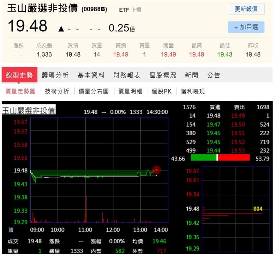Click ask price 19.51 in order book
This screenshot has height=254, width=273.
pyautogui.click(x=238, y=133)
